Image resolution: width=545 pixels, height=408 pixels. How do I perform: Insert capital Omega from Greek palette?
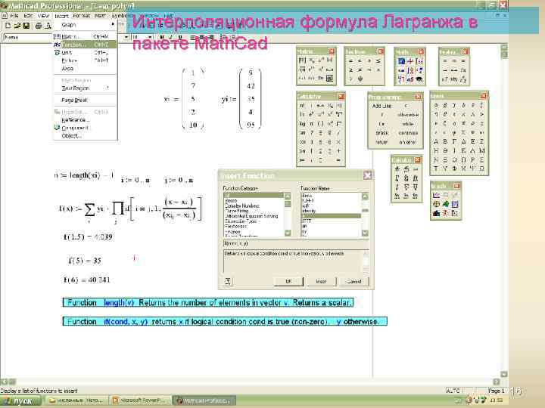click(x=481, y=168)
